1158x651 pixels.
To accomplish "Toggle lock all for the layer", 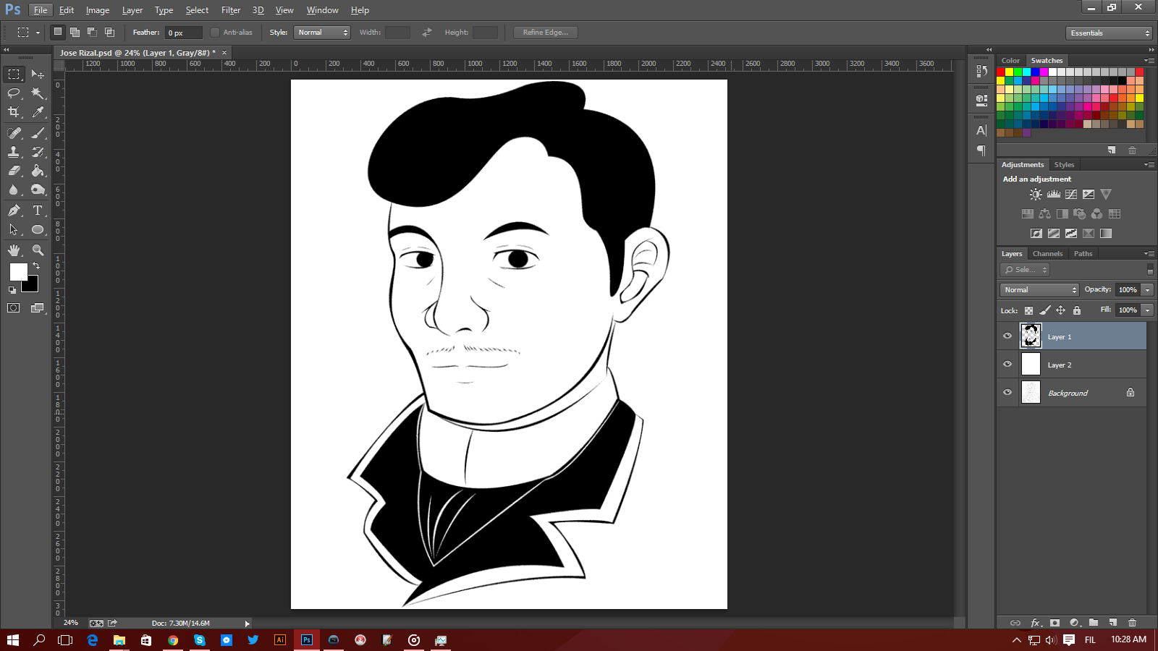I will [x=1077, y=310].
